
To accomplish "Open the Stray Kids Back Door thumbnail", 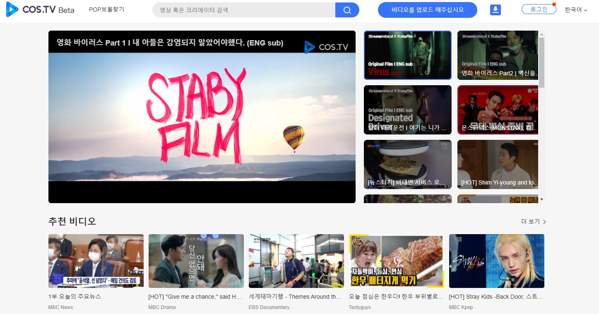I will point(497,261).
